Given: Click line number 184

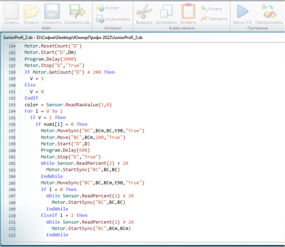Looking at the screenshot, I should click(12, 46).
